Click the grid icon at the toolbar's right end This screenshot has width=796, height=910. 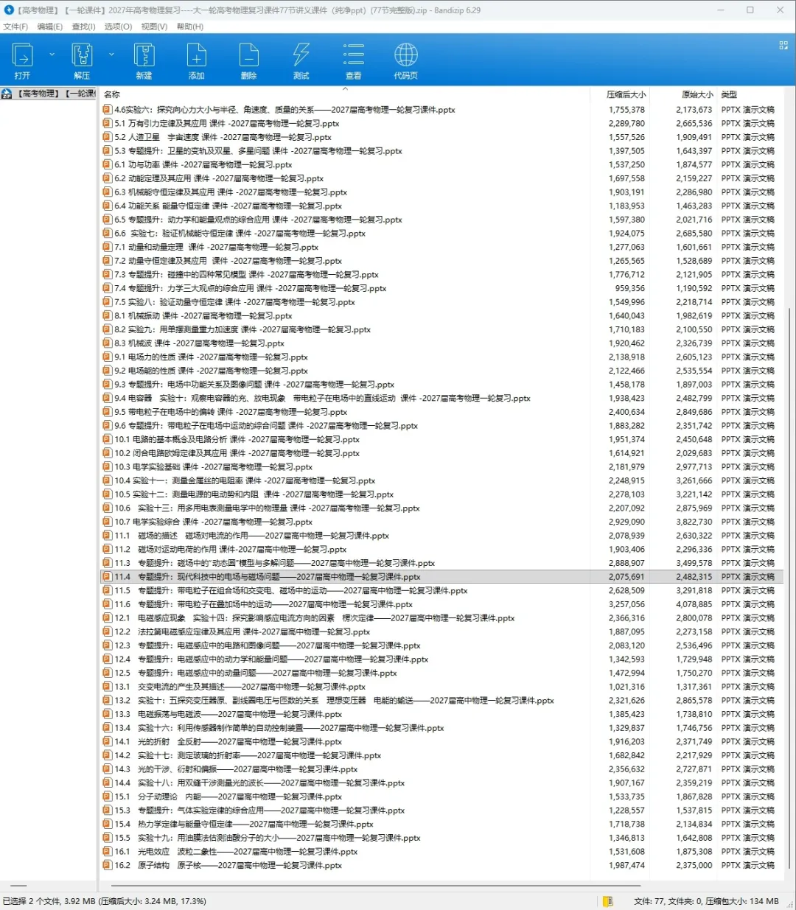[783, 46]
